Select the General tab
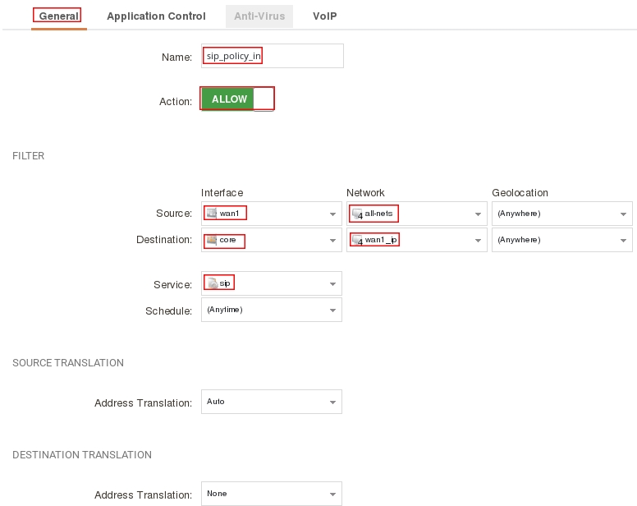 pyautogui.click(x=58, y=16)
